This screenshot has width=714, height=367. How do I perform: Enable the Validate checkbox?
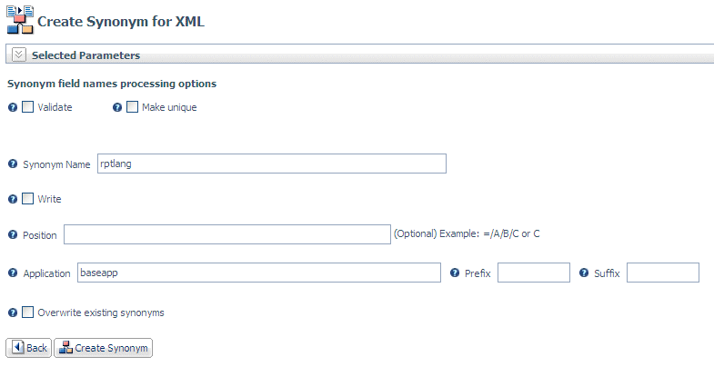(x=28, y=107)
